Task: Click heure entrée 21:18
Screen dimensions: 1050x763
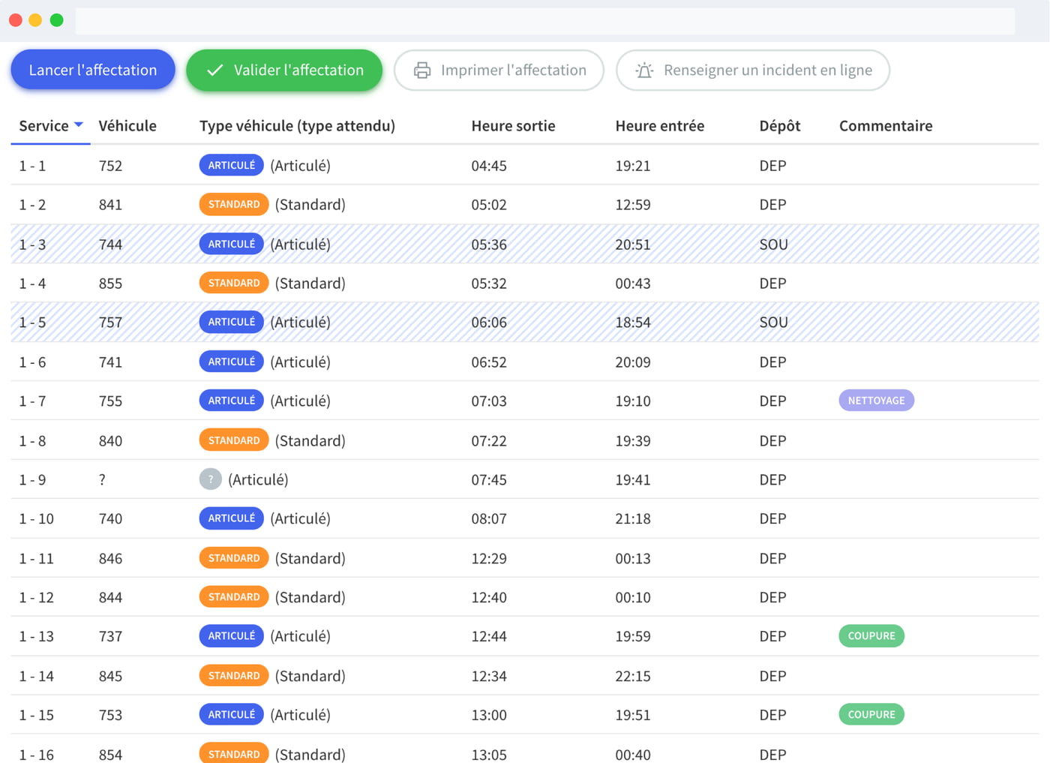Action: pyautogui.click(x=633, y=519)
